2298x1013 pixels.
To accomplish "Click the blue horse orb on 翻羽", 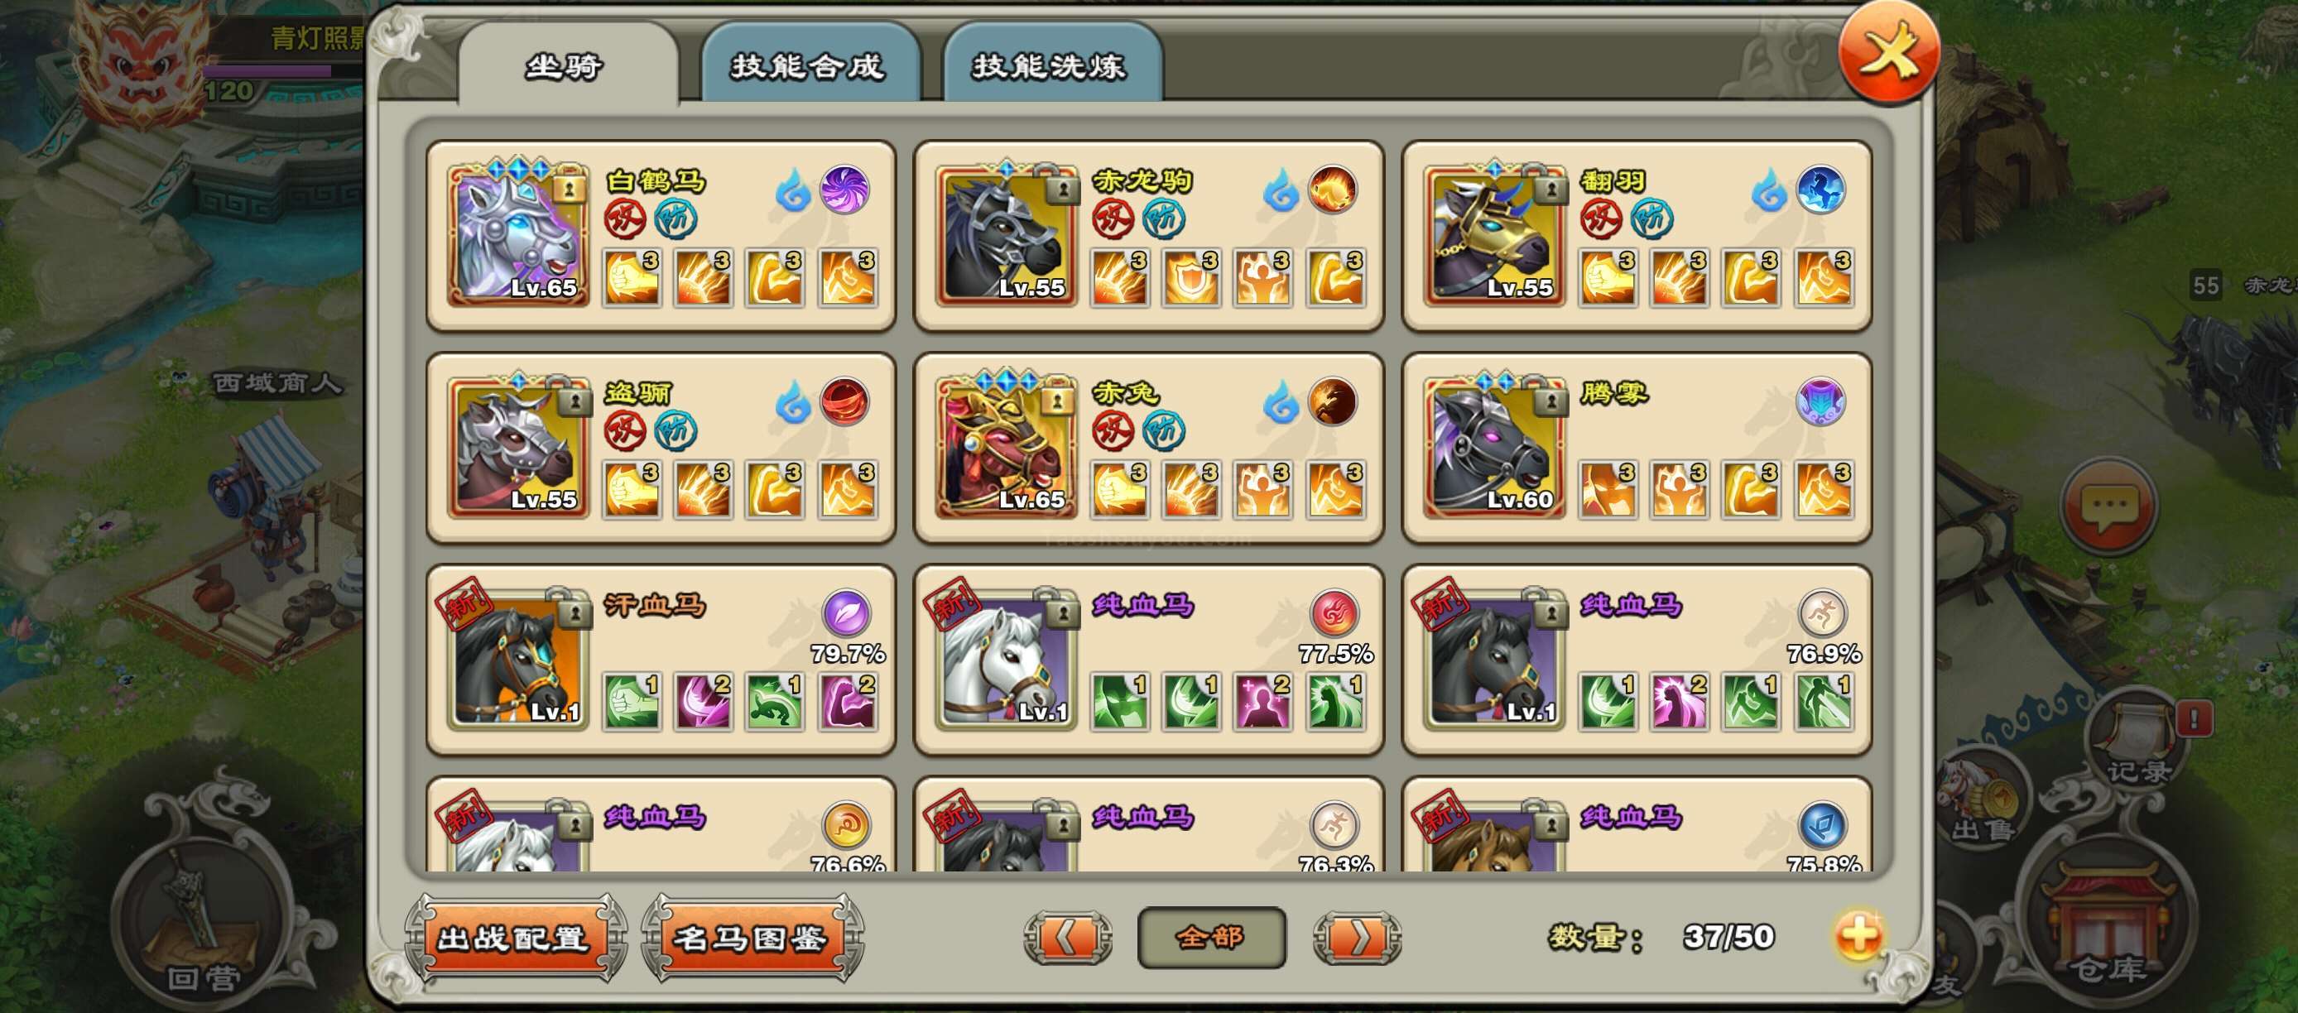I will [1820, 189].
